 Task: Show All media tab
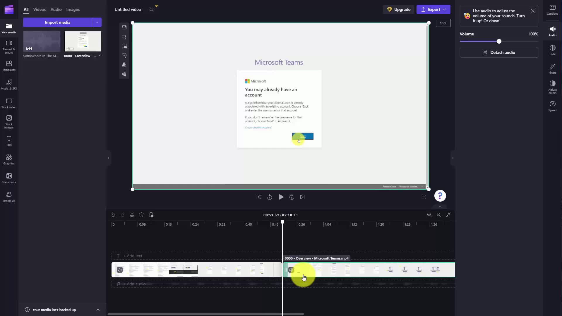pyautogui.click(x=26, y=9)
